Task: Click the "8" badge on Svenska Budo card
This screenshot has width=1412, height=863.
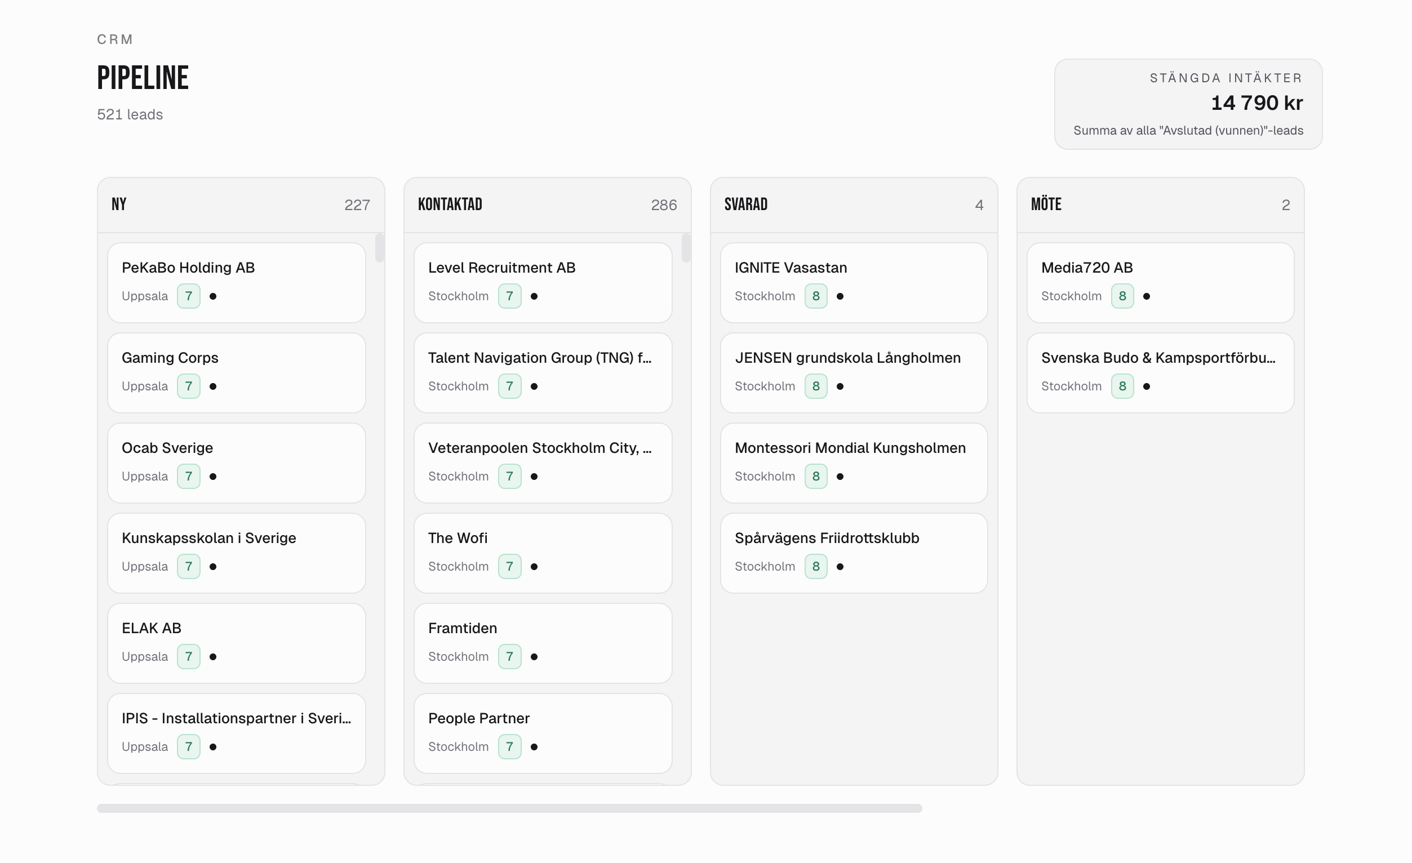Action: pyautogui.click(x=1122, y=386)
